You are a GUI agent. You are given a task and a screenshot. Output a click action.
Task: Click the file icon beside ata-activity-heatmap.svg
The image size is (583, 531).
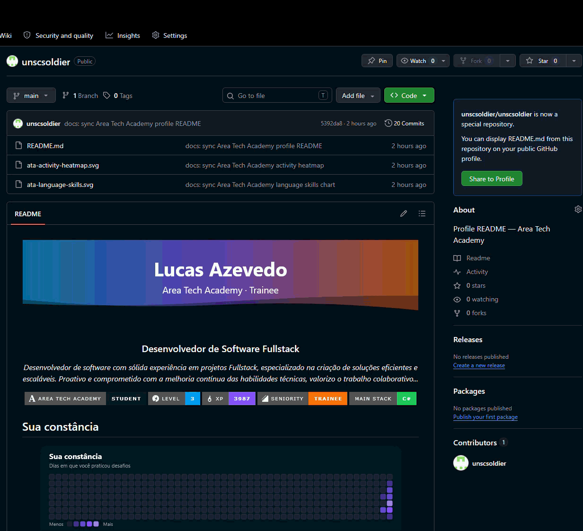click(x=18, y=165)
